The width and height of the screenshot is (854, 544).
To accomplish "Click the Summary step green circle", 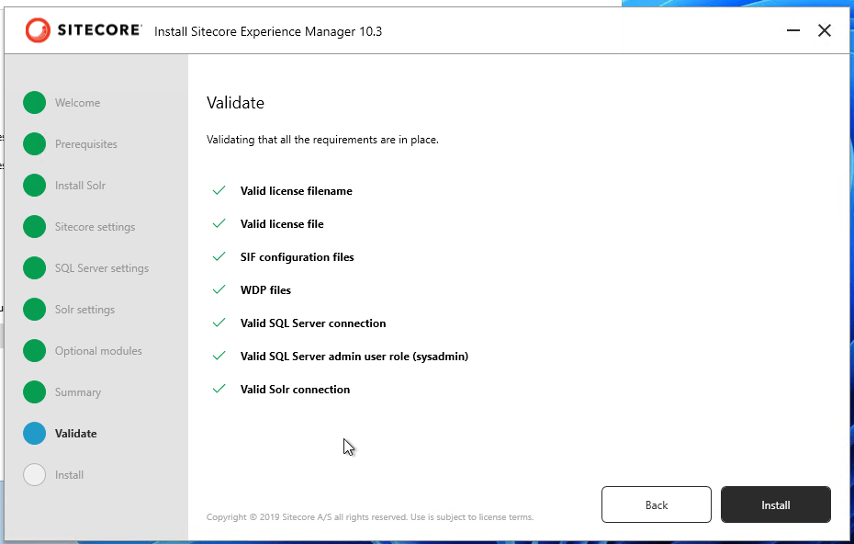I will click(x=34, y=392).
